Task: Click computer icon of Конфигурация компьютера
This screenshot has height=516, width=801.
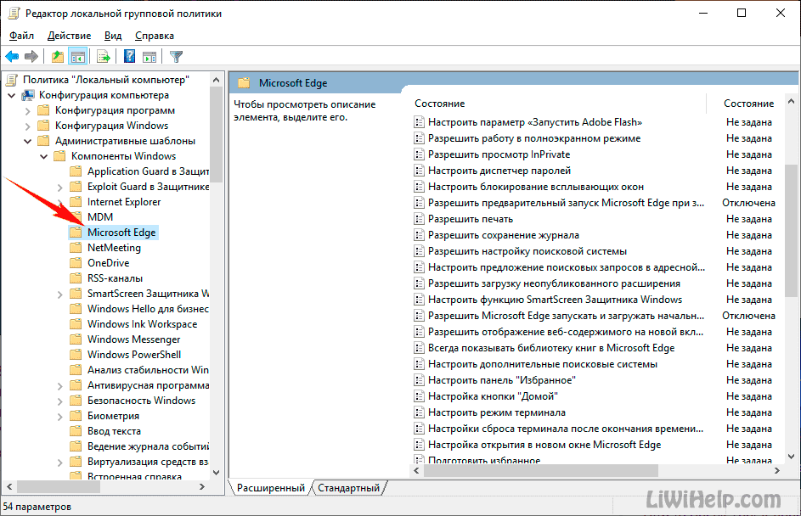Action: point(28,95)
